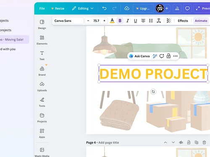Toggle the lock on the selected text
This screenshot has height=157, width=210.
tap(168, 56)
